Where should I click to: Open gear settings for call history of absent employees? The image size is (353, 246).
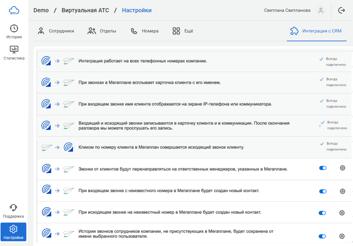coord(342,236)
